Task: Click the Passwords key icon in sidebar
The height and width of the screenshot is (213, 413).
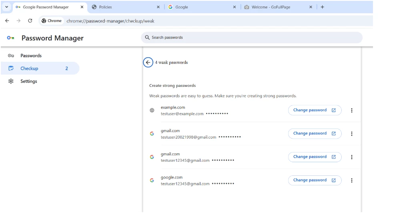Action: (x=11, y=56)
